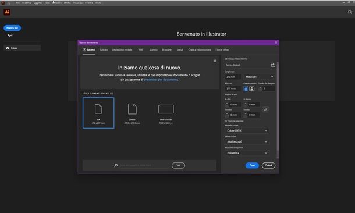Open the Oggetto menu
355x213 pixels.
pyautogui.click(x=38, y=3)
